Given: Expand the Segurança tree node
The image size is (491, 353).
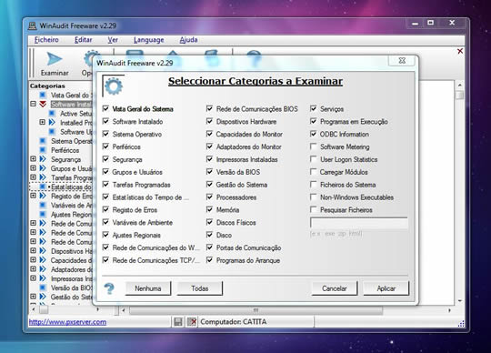Looking at the screenshot, I should (x=33, y=159).
